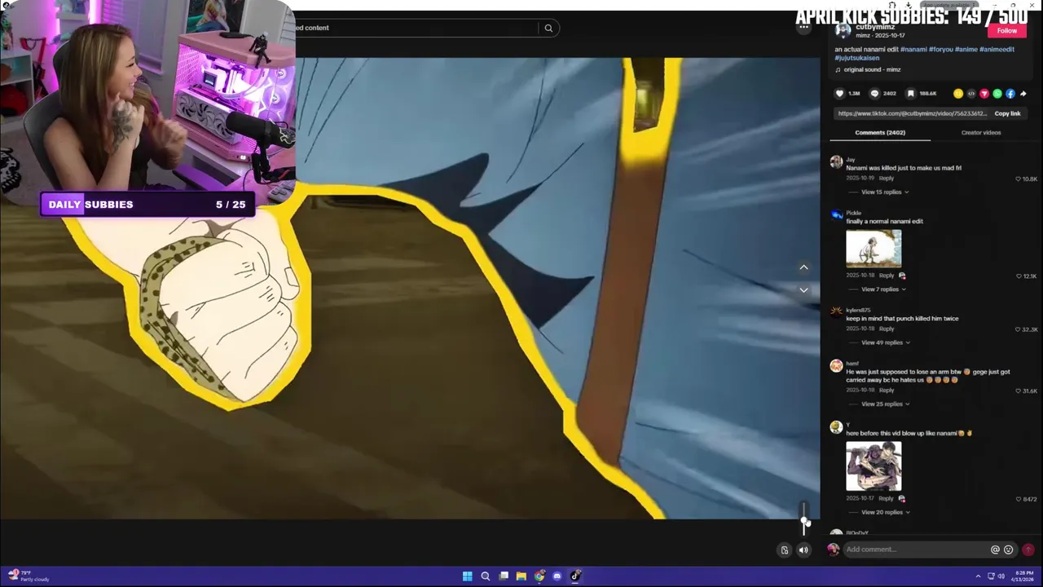Viewport: 1043px width, 587px height.
Task: Open the three-dot more options menu
Action: click(803, 28)
